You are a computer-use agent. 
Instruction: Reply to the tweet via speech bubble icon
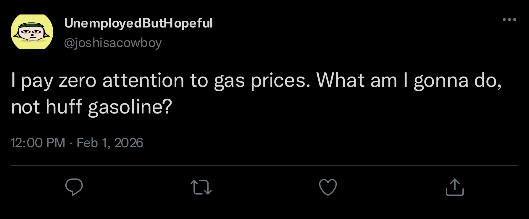click(74, 187)
